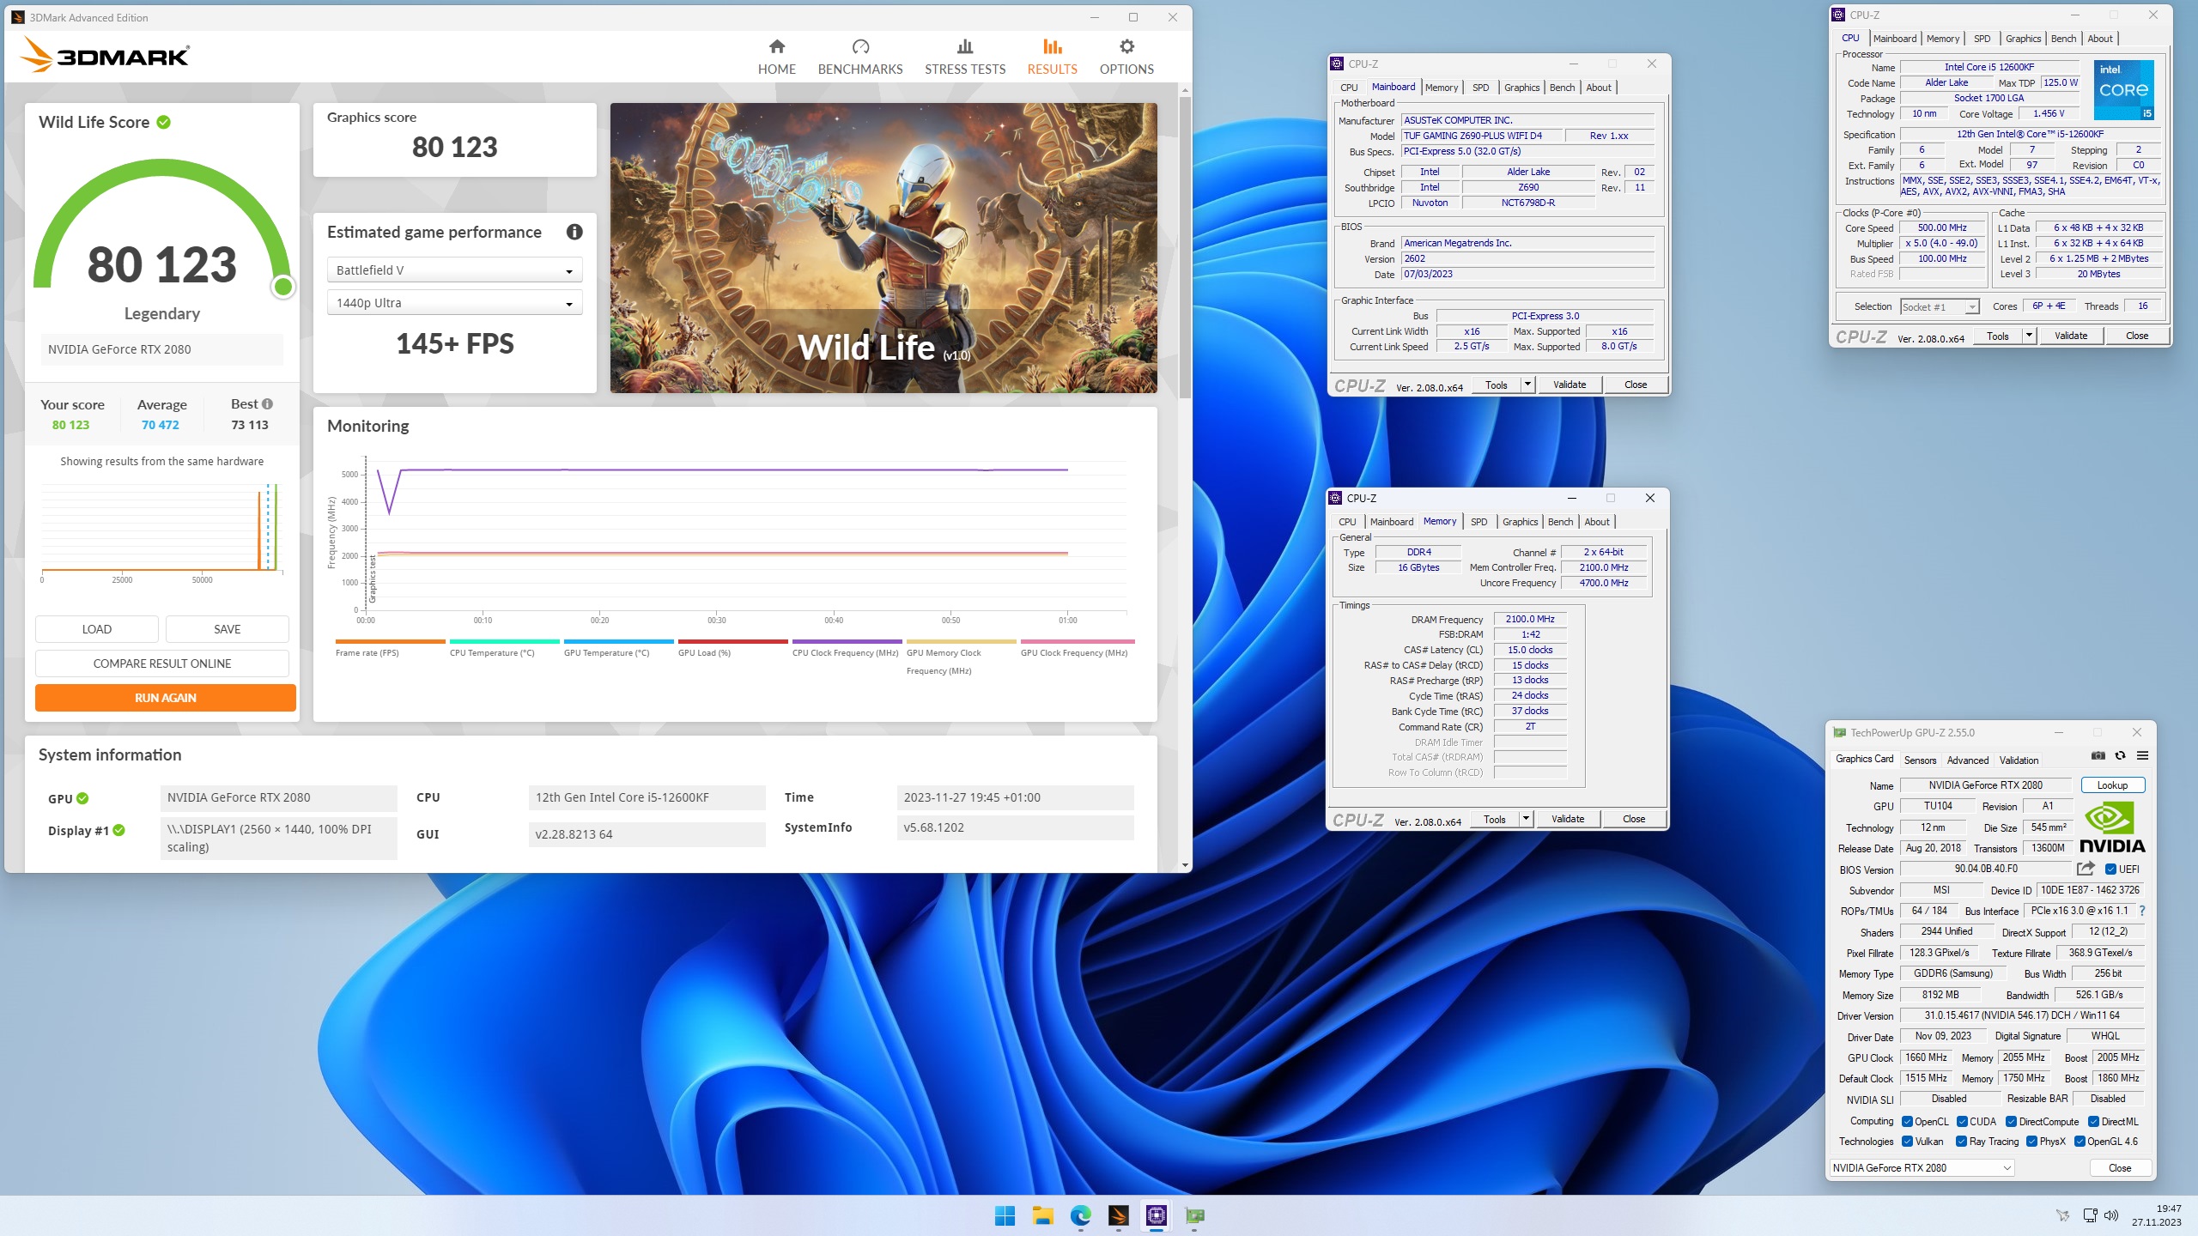This screenshot has height=1236, width=2198.
Task: Open GPU selection dropdown in GPU-Z
Action: 1922,1168
